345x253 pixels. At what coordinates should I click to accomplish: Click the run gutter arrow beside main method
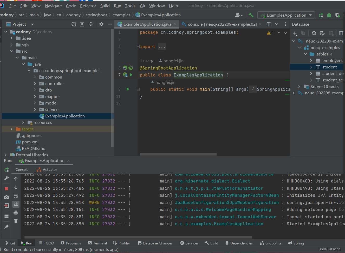(x=128, y=89)
